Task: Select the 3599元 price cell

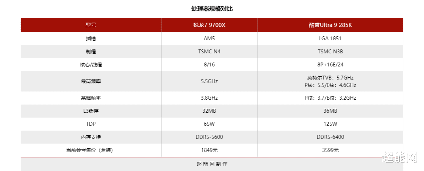Action: (x=330, y=150)
